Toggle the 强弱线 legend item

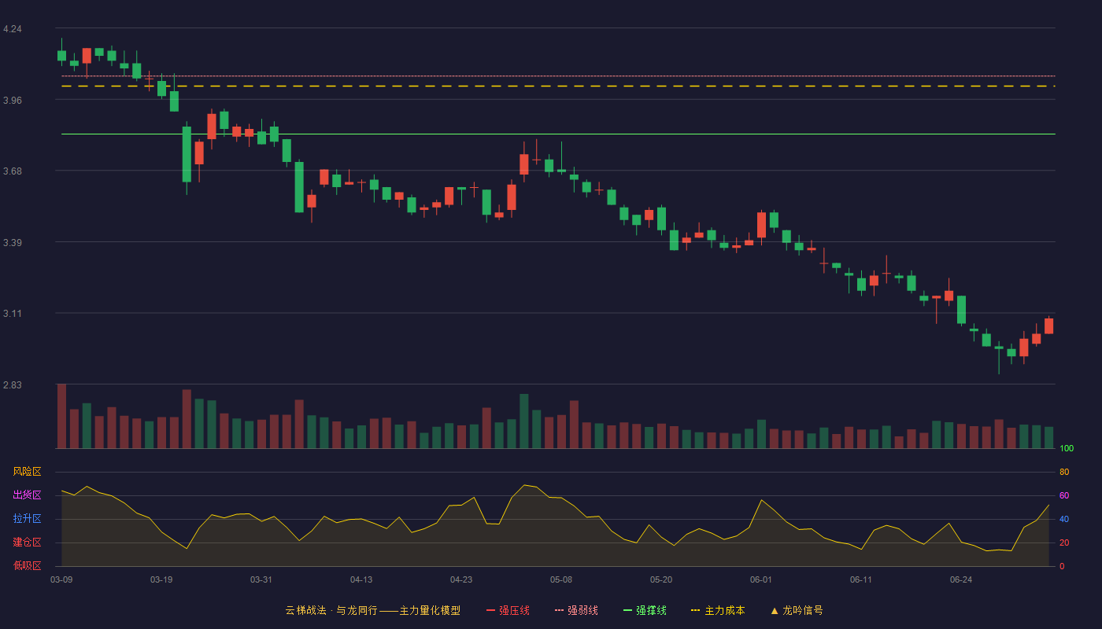click(x=576, y=610)
